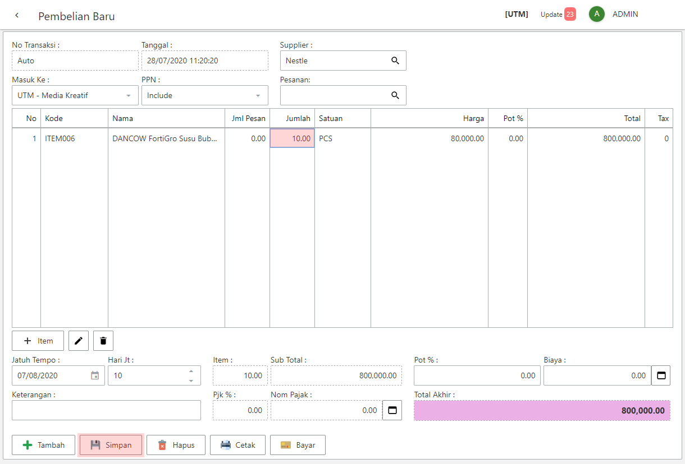Edit selected row with pencil icon
The image size is (685, 464).
pos(79,341)
